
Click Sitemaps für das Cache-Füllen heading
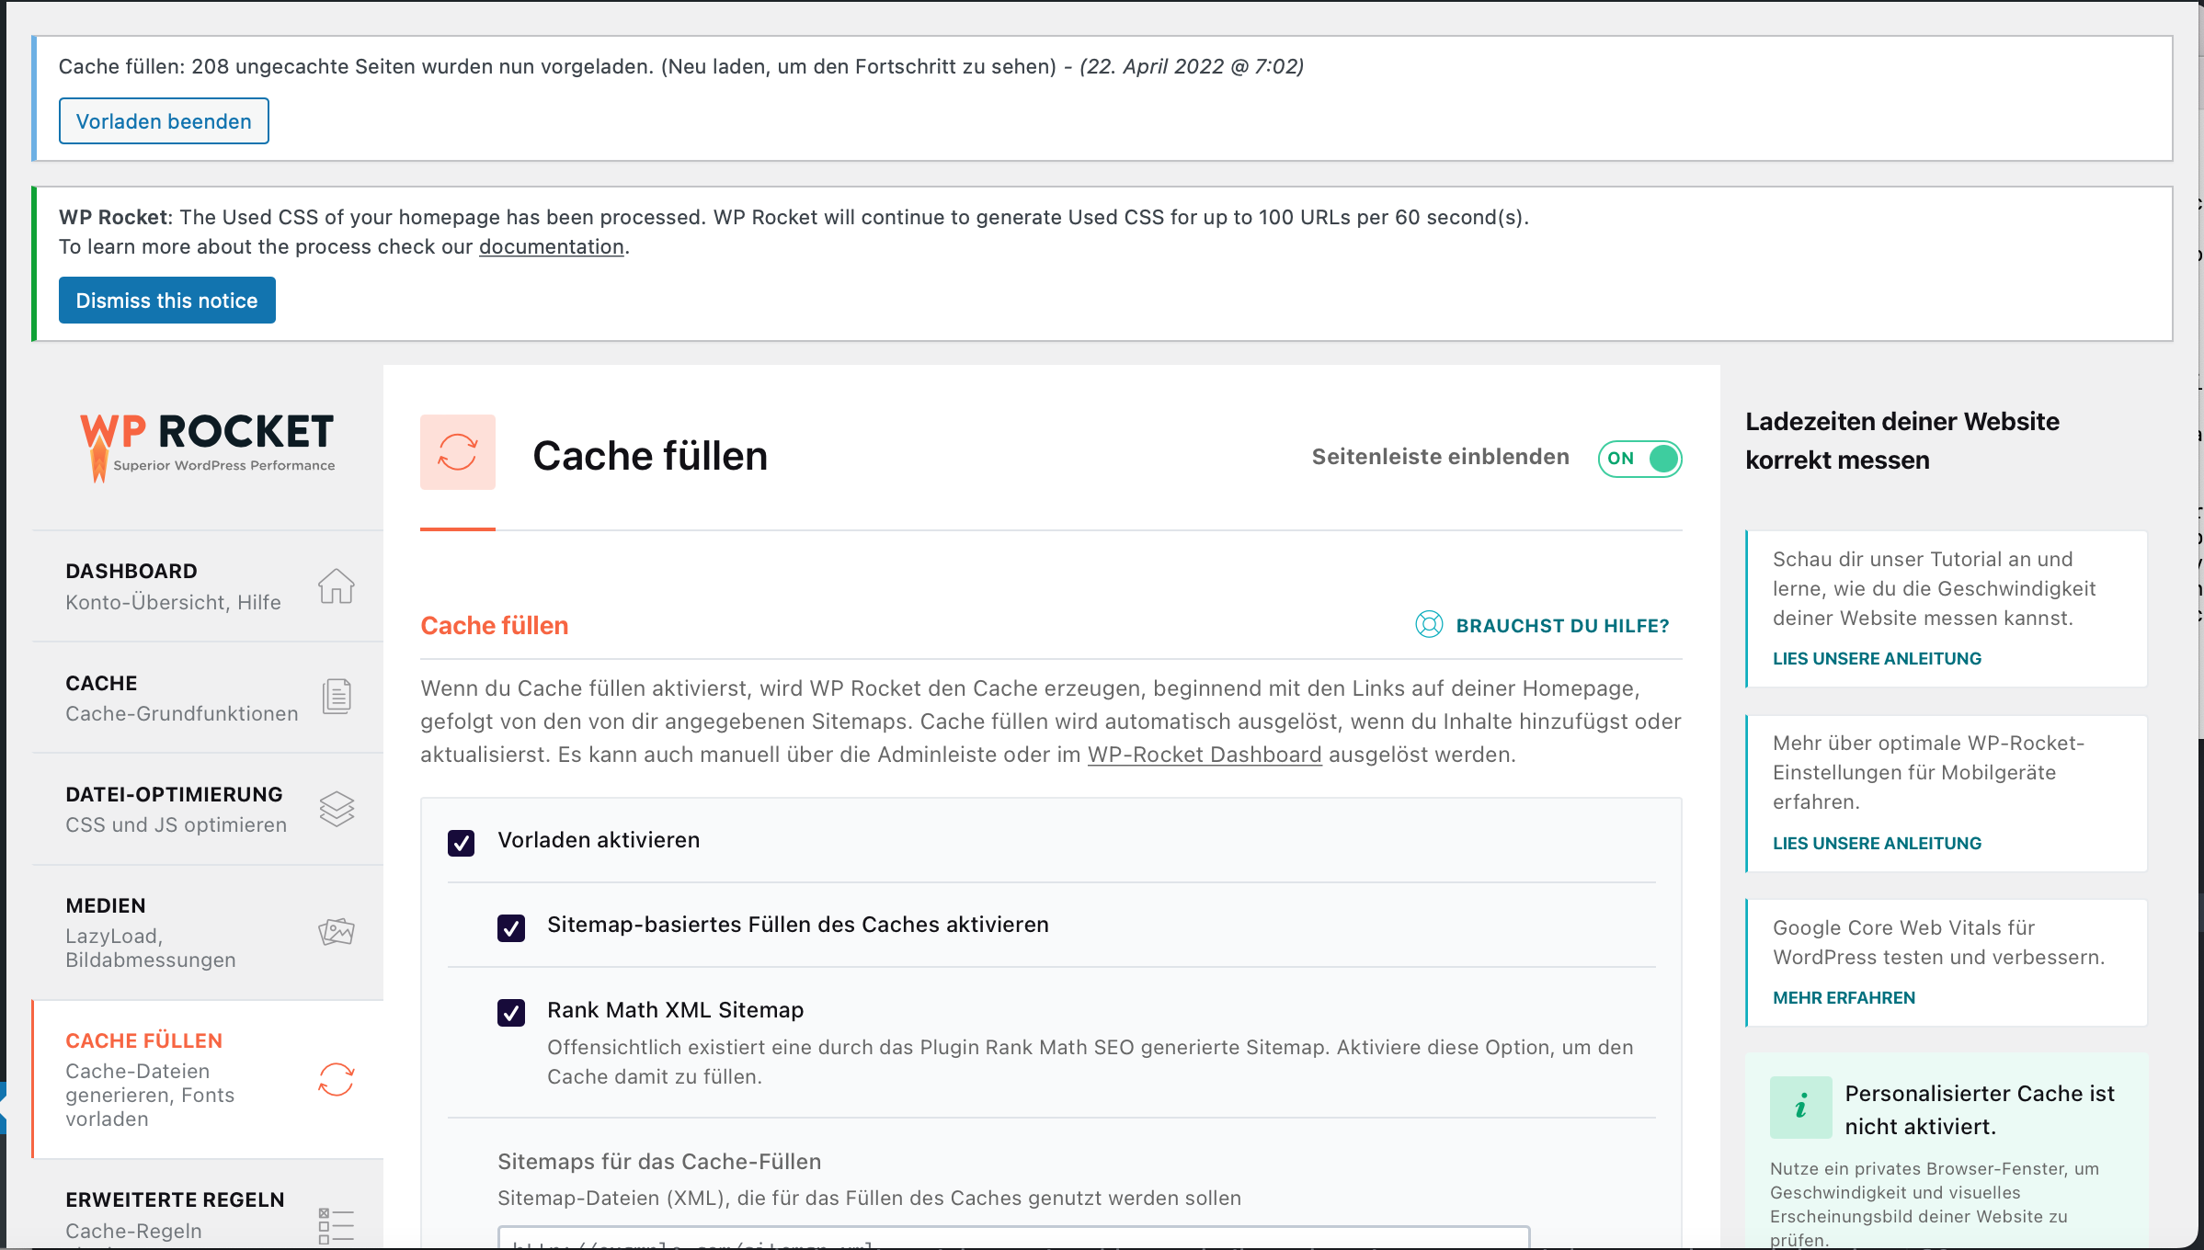(x=658, y=1162)
